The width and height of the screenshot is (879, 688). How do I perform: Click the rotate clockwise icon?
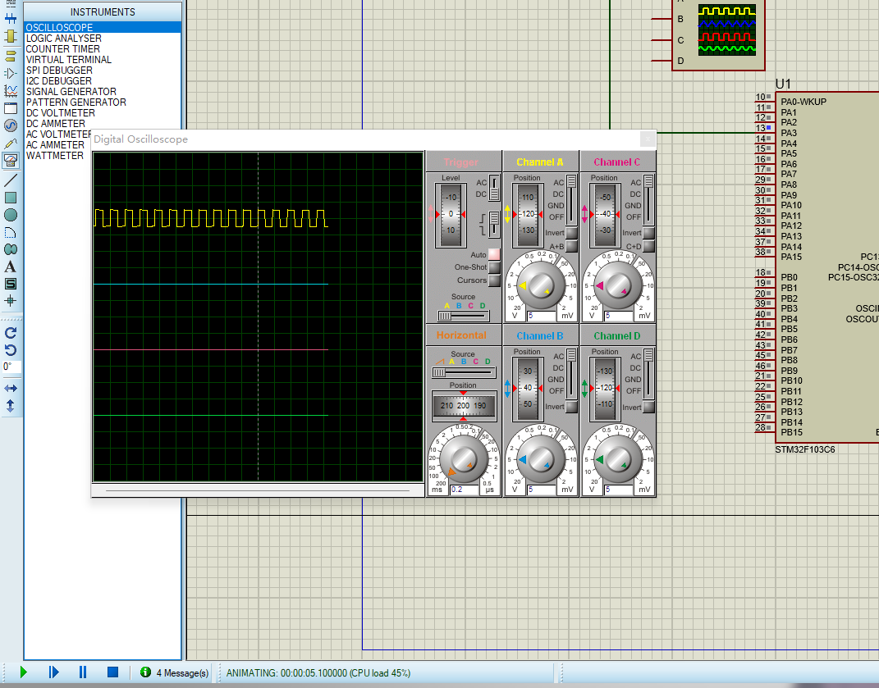[x=11, y=333]
